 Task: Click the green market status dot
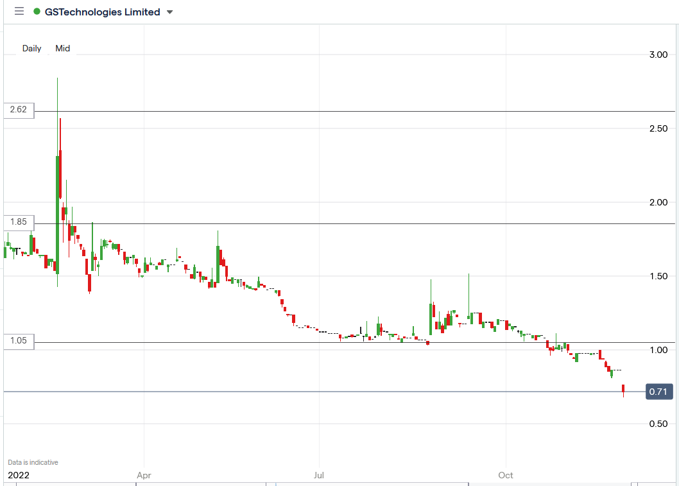(37, 12)
